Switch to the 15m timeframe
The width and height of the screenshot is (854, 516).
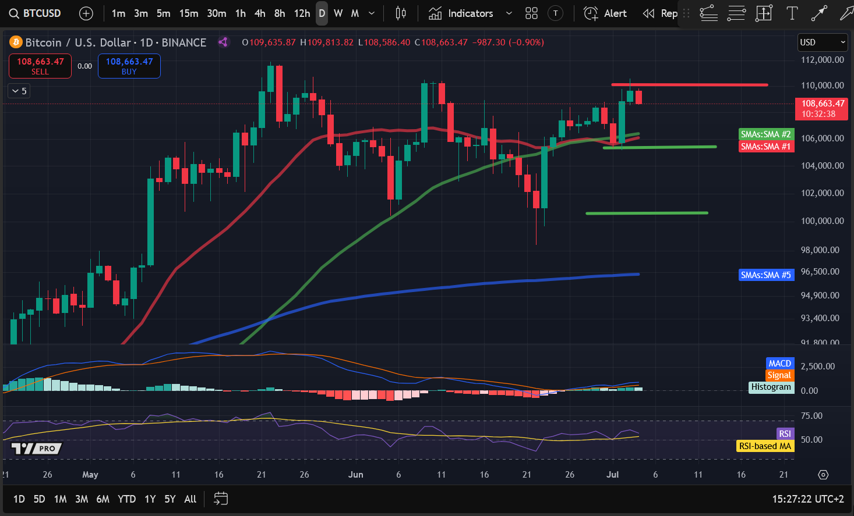(x=189, y=13)
